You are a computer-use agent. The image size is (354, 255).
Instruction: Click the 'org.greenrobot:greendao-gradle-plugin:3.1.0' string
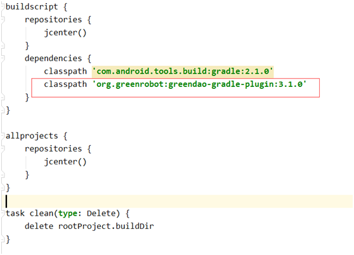(199, 84)
